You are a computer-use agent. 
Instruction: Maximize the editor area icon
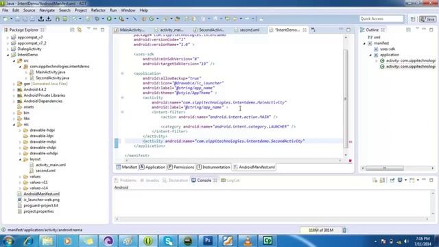click(348, 30)
